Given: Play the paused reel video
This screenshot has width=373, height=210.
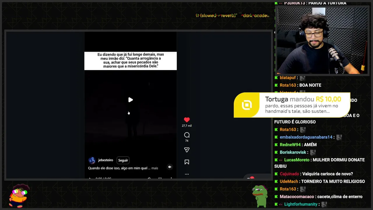Looking at the screenshot, I should pyautogui.click(x=131, y=100).
